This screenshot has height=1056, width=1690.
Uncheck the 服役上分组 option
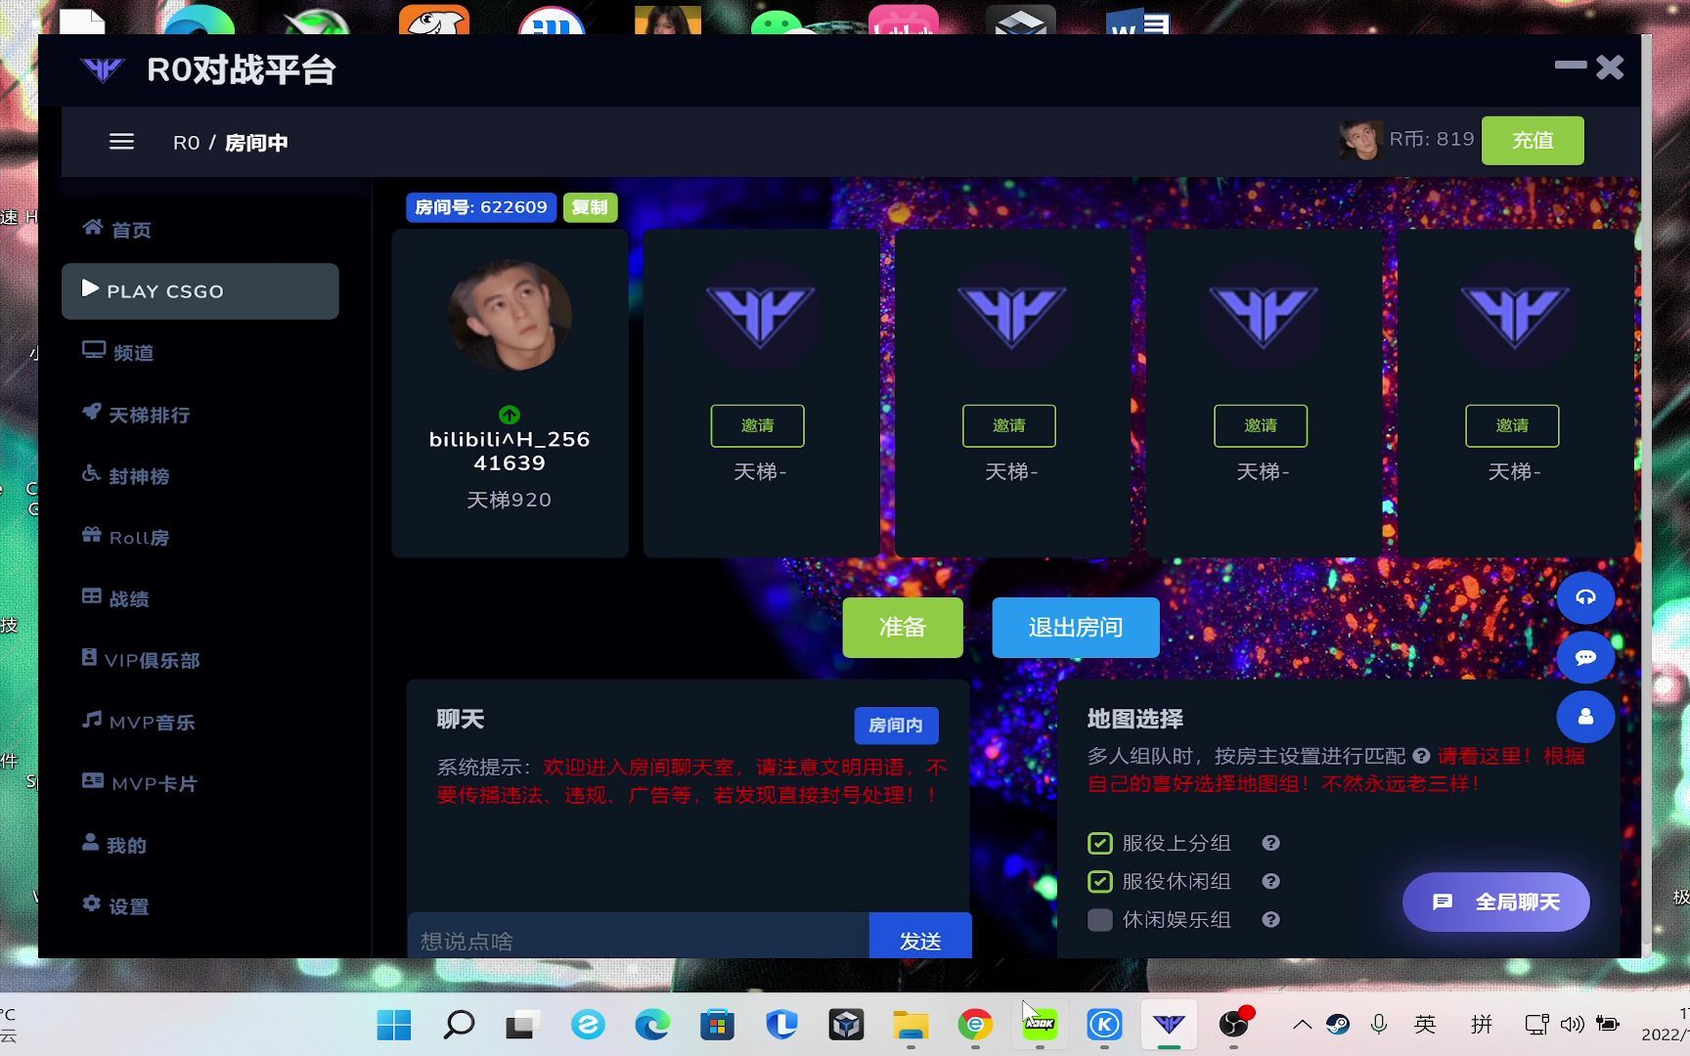click(x=1099, y=842)
